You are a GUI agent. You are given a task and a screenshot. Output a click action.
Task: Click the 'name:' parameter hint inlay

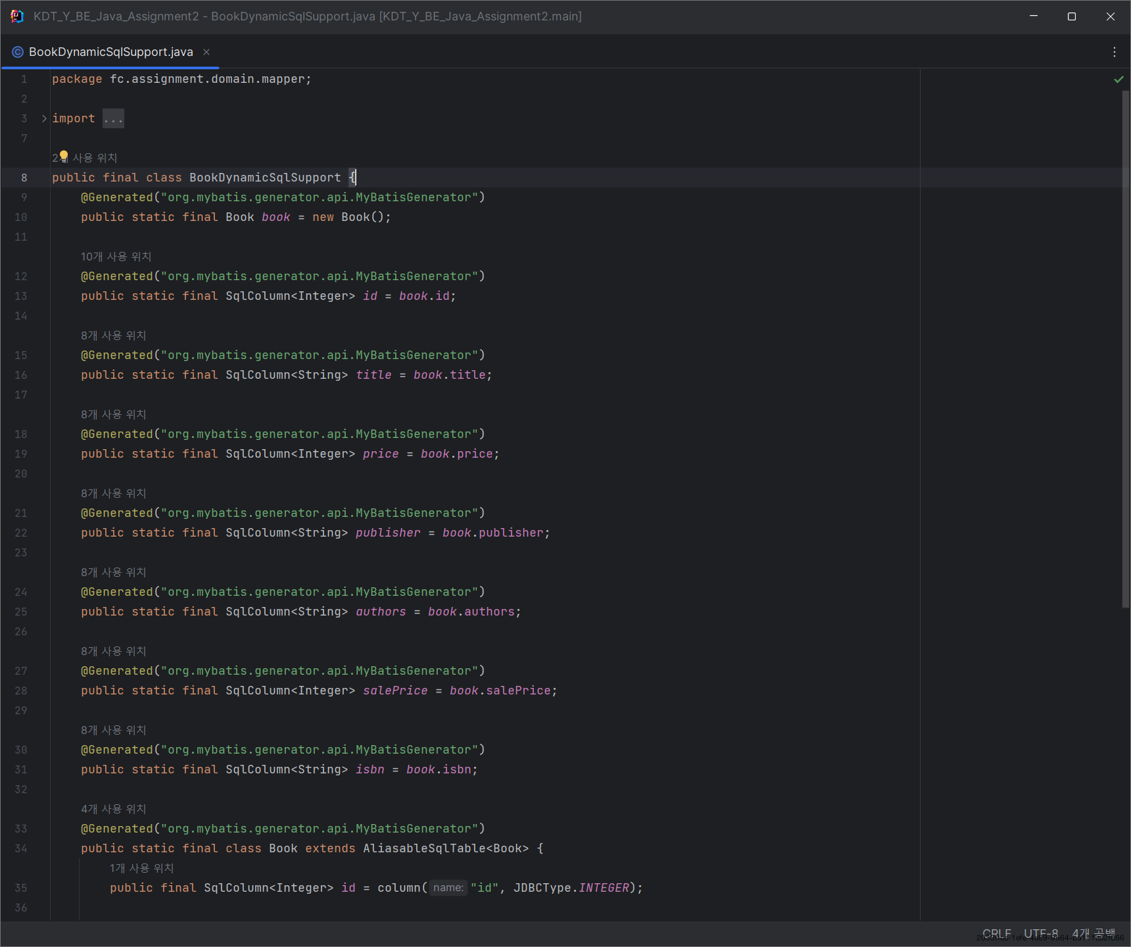pos(448,888)
